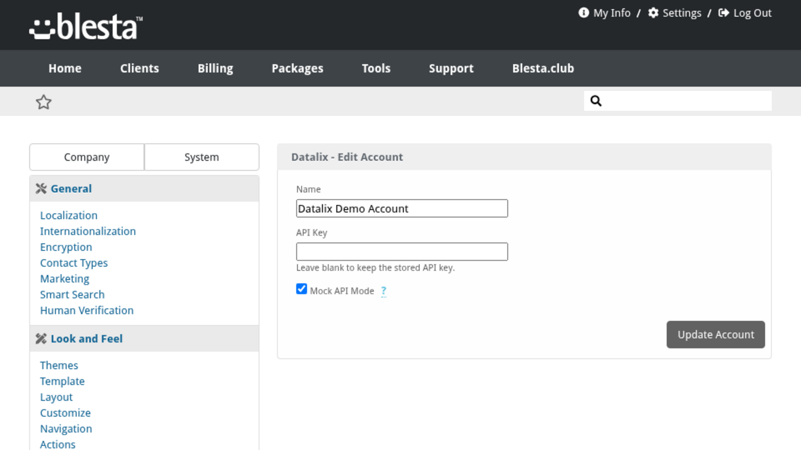Open Layout settings
This screenshot has width=801, height=450.
click(x=56, y=397)
